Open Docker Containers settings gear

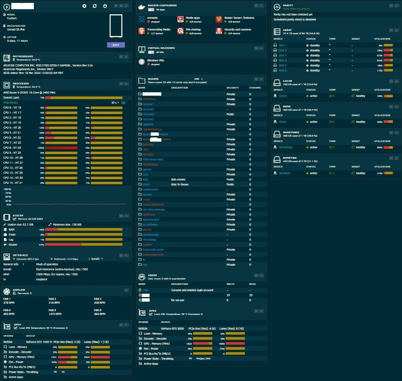pos(256,5)
